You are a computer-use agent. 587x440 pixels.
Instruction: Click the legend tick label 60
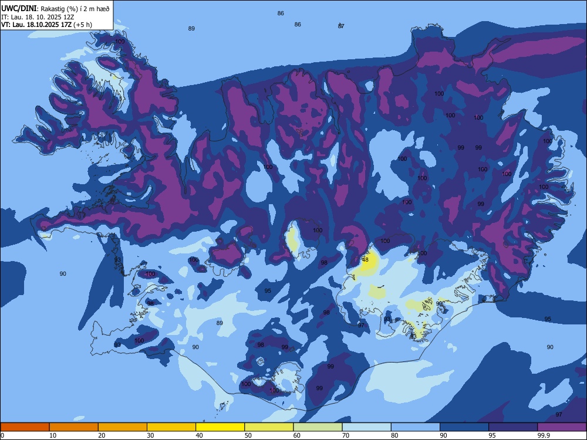point(297,435)
